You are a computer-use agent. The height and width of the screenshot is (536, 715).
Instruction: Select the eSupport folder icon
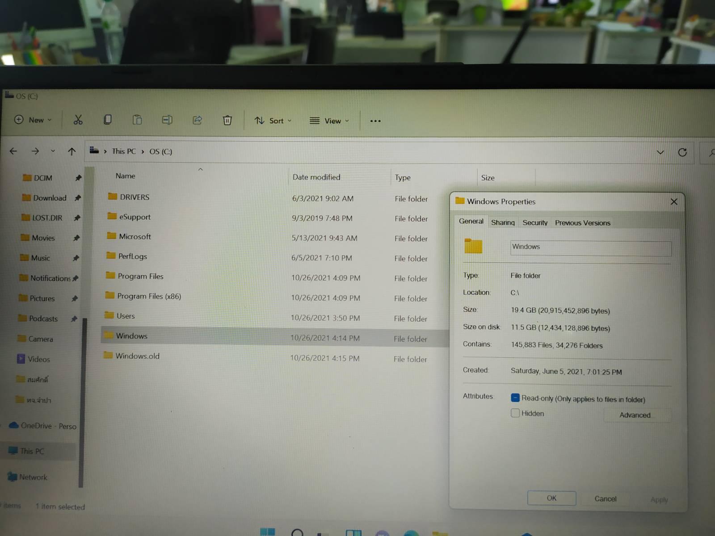click(x=112, y=216)
